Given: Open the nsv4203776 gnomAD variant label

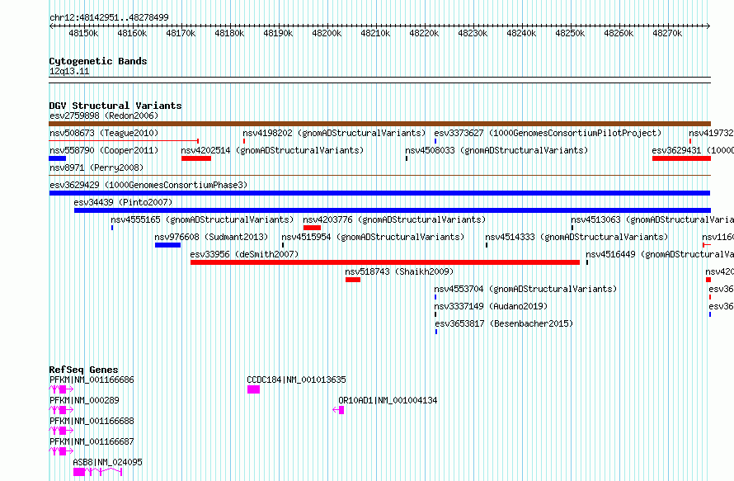Looking at the screenshot, I should click(394, 219).
